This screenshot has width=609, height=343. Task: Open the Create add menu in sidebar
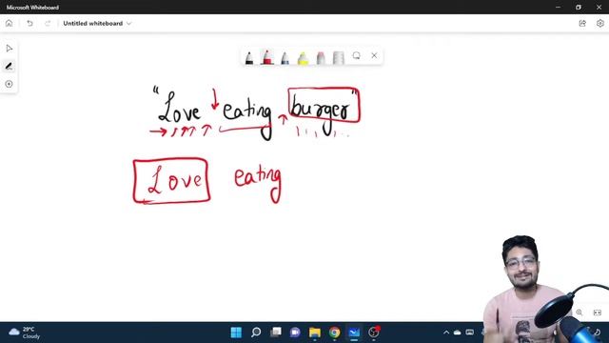(9, 84)
